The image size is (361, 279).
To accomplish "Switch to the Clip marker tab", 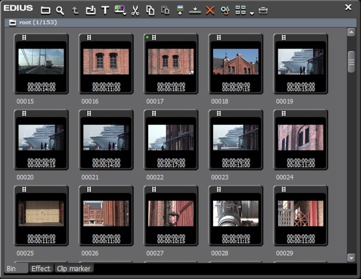I will pos(74,269).
